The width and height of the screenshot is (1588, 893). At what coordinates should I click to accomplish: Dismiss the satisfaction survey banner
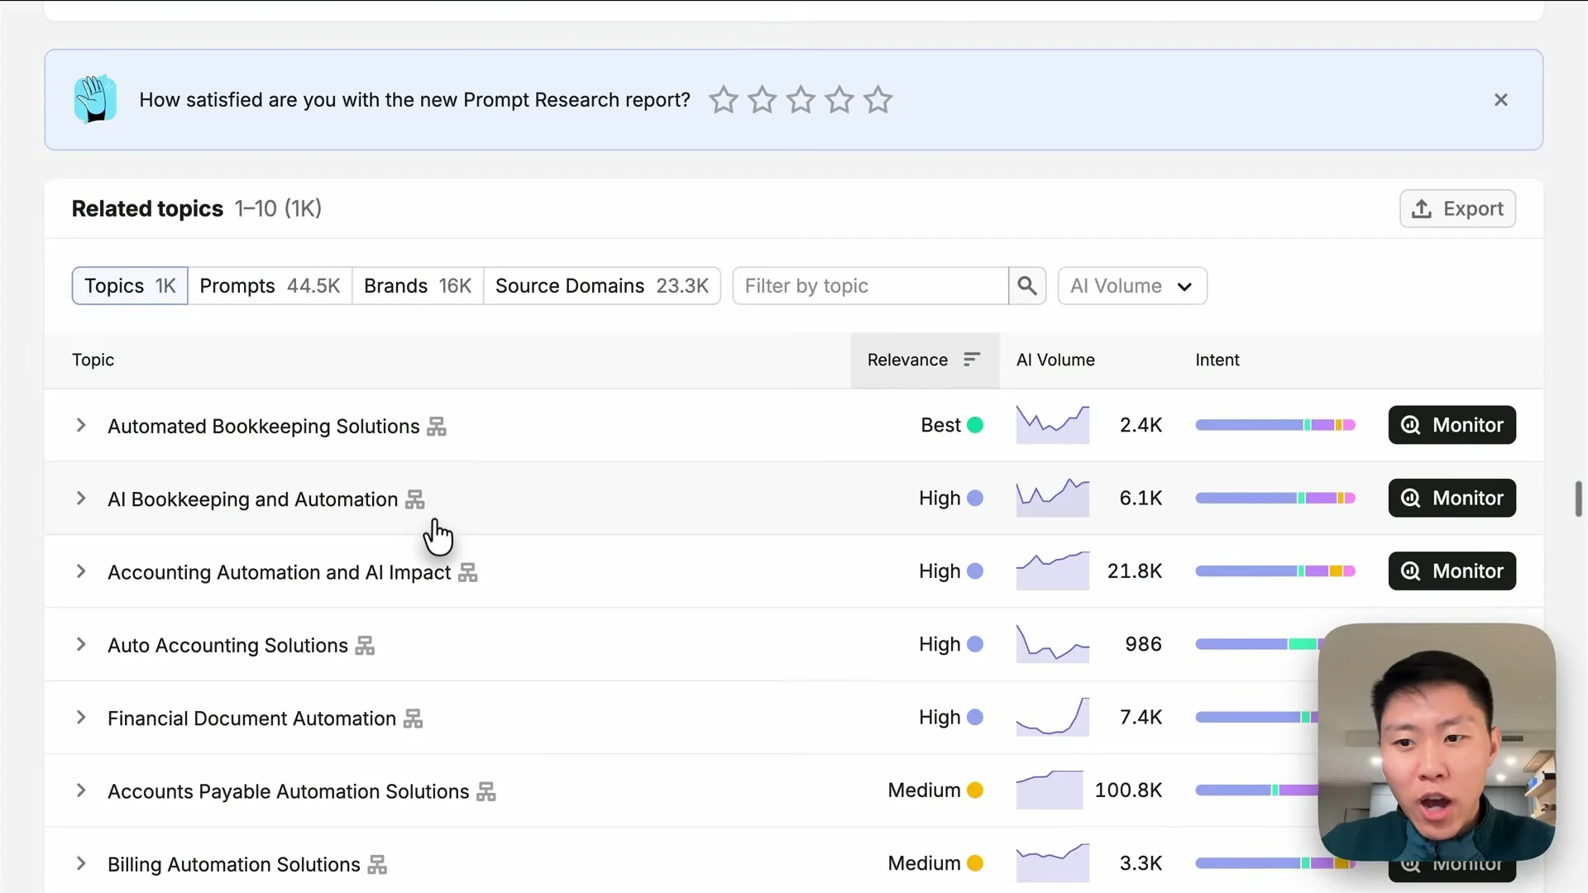1501,100
